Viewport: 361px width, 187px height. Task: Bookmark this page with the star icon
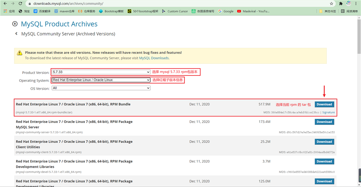pos(331,4)
